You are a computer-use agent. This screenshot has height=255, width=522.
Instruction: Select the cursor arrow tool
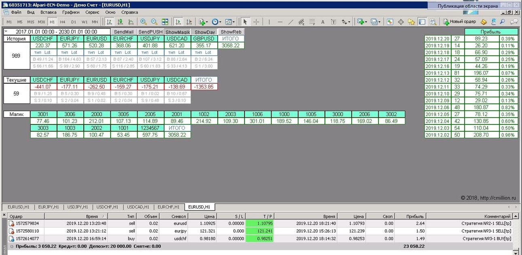(245, 22)
